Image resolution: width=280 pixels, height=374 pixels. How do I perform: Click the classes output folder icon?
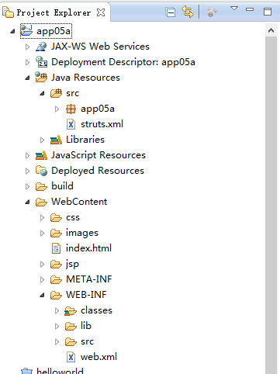(x=71, y=310)
